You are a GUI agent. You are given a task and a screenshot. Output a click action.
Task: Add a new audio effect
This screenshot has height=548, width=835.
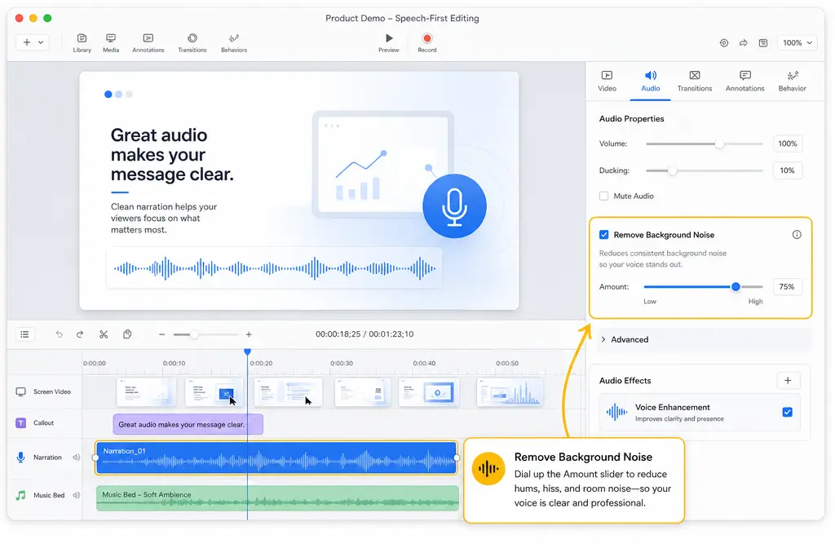[788, 380]
